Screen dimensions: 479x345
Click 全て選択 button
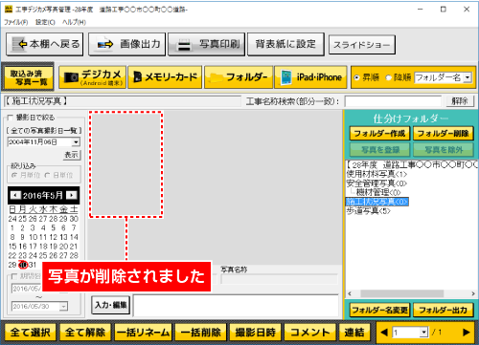[x=30, y=333]
